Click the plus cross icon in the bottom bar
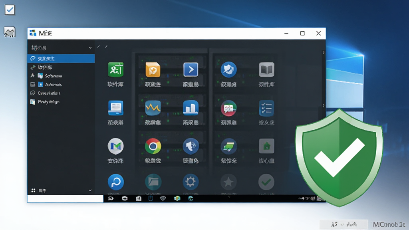The width and height of the screenshot is (409, 230). [x=125, y=198]
